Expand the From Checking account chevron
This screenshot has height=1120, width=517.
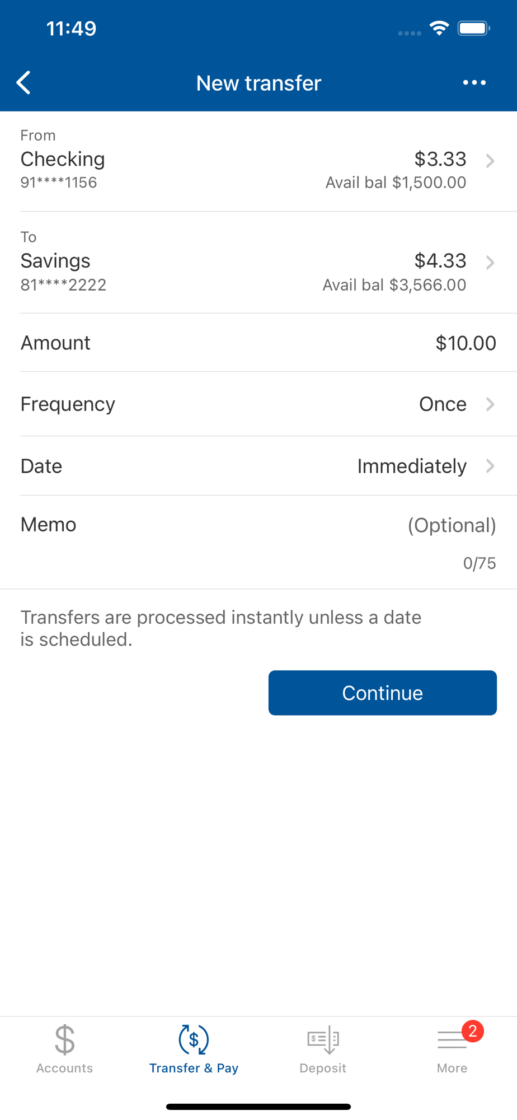pos(490,161)
